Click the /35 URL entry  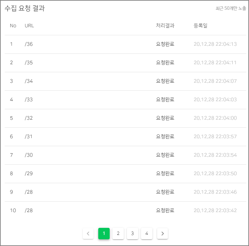point(29,63)
